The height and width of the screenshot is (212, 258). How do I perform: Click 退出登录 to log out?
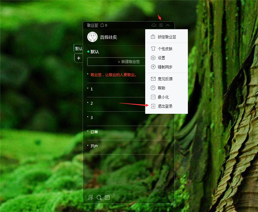pyautogui.click(x=165, y=106)
